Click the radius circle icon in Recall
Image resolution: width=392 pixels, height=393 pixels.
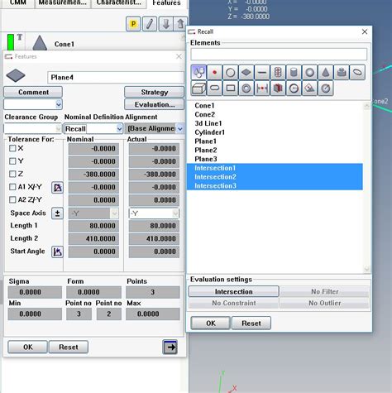pos(294,89)
